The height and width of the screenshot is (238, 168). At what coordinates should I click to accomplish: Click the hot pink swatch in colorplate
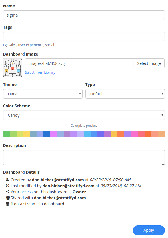[x=135, y=134]
